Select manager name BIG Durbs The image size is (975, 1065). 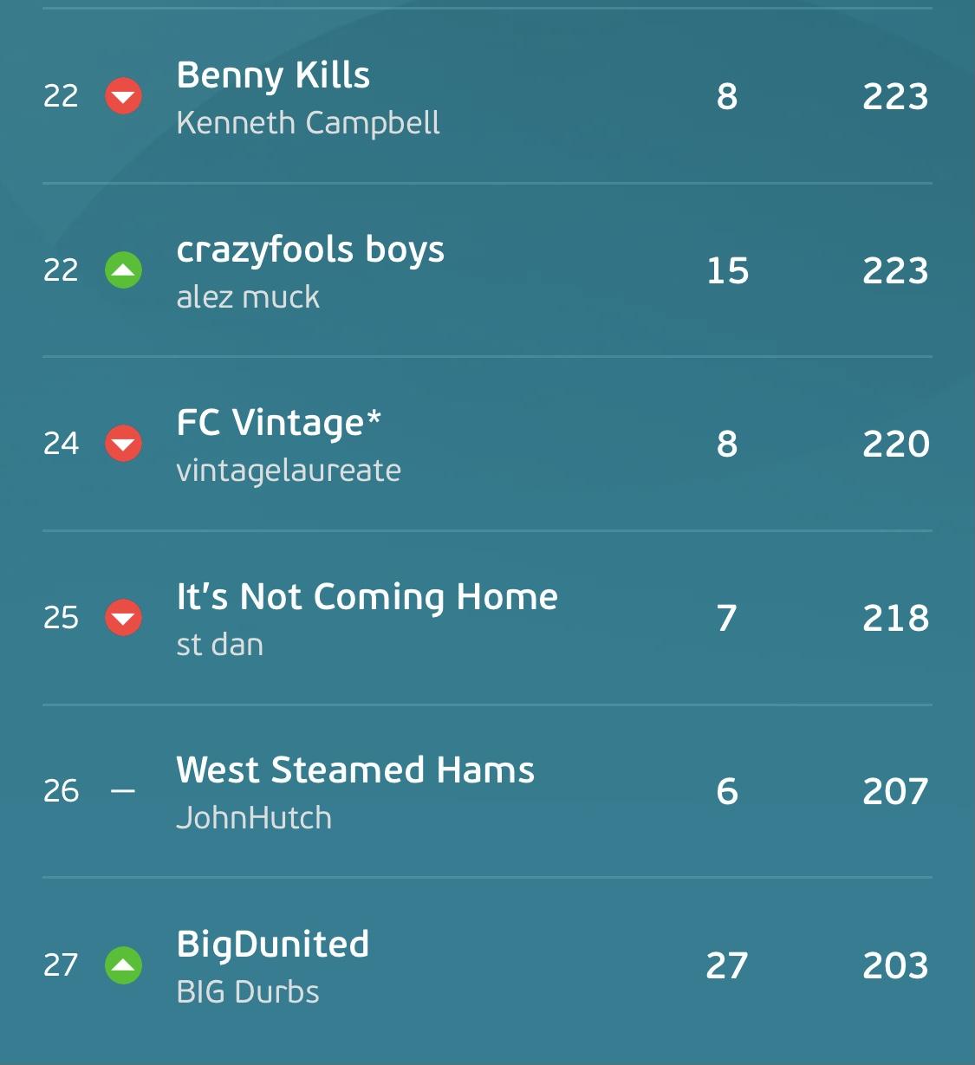[248, 992]
